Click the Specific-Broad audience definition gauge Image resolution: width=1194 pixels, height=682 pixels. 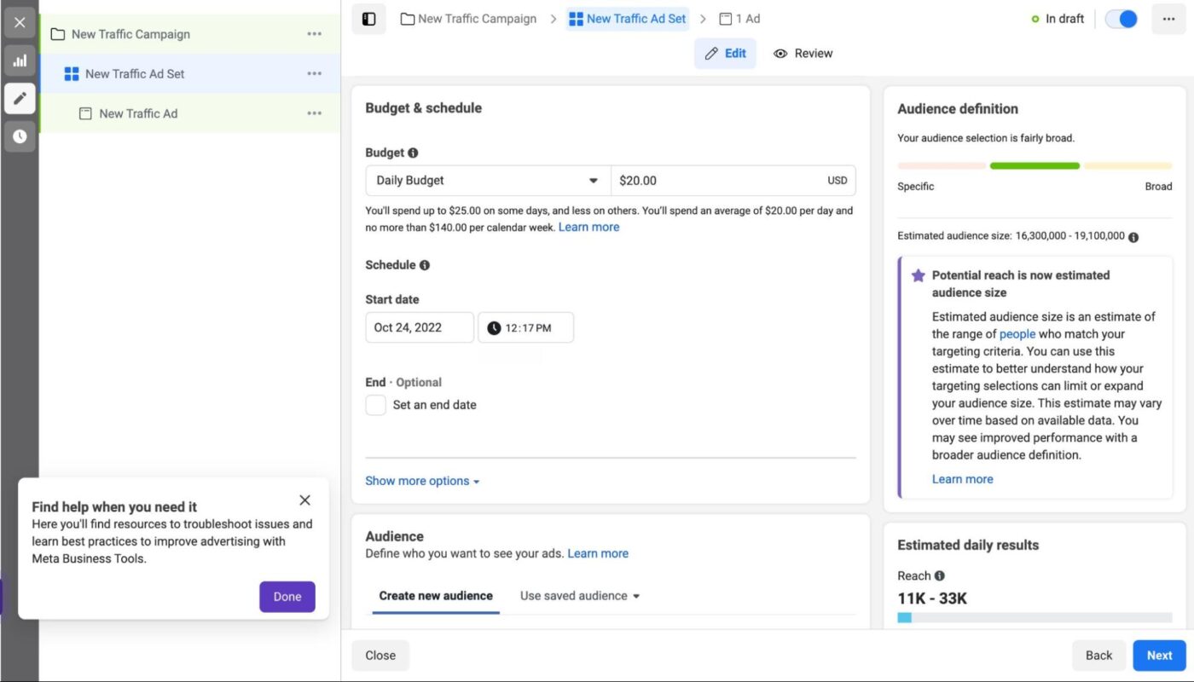[x=1035, y=165]
